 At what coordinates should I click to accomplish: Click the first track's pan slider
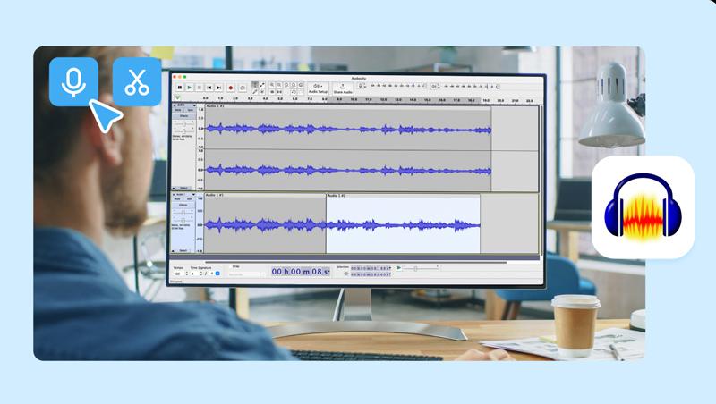pyautogui.click(x=184, y=130)
